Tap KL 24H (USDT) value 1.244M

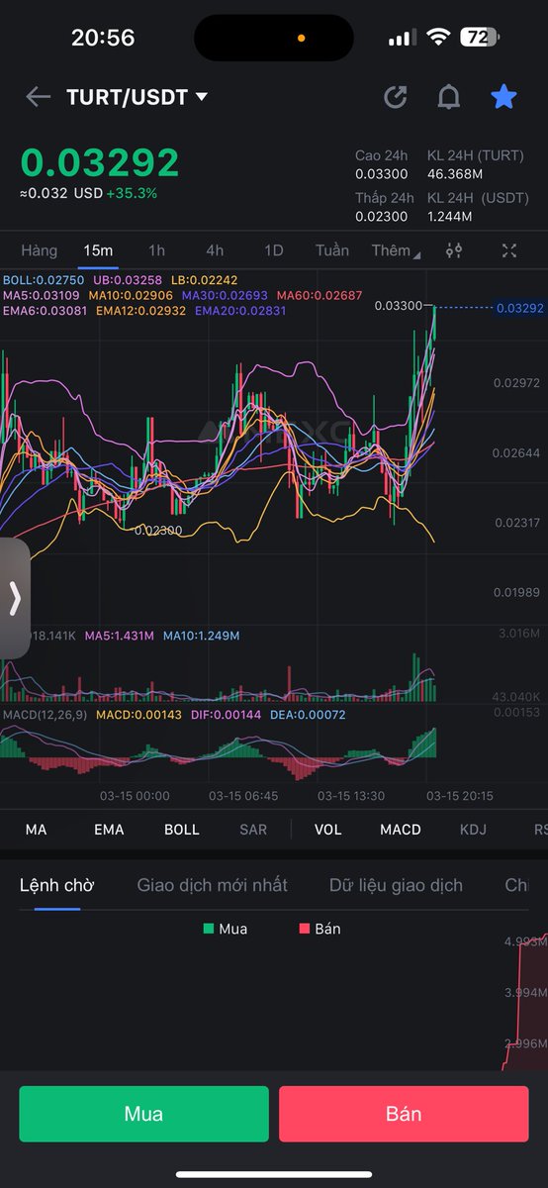450,216
